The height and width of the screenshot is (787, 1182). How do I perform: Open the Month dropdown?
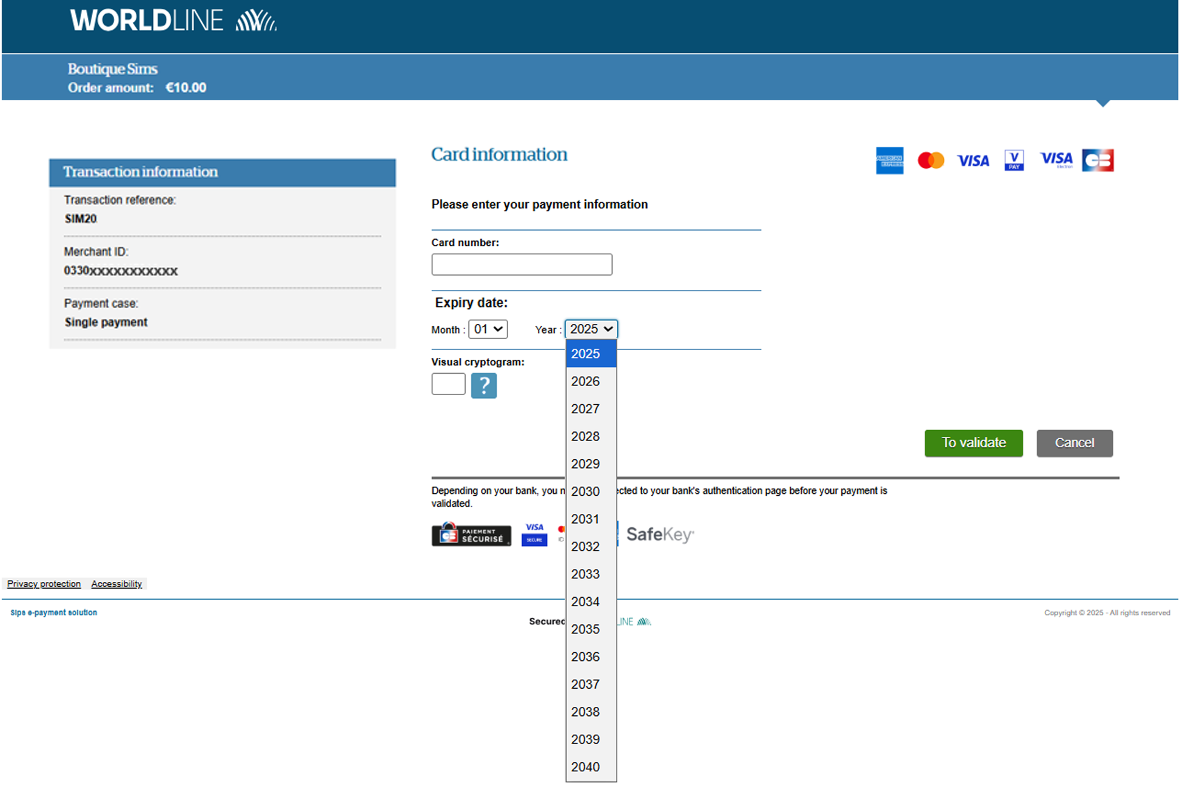coord(488,329)
